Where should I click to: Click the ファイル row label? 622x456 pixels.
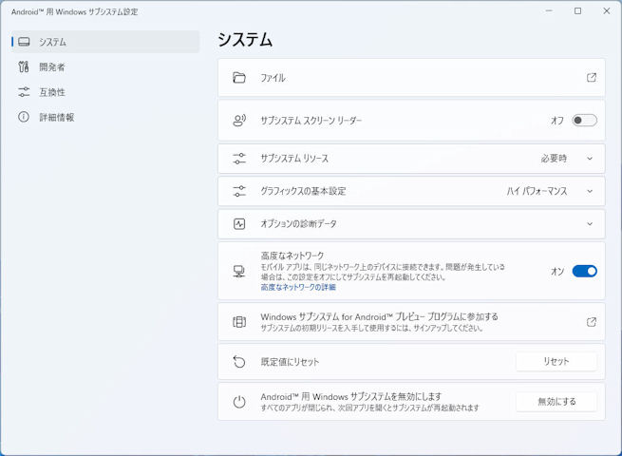point(273,78)
